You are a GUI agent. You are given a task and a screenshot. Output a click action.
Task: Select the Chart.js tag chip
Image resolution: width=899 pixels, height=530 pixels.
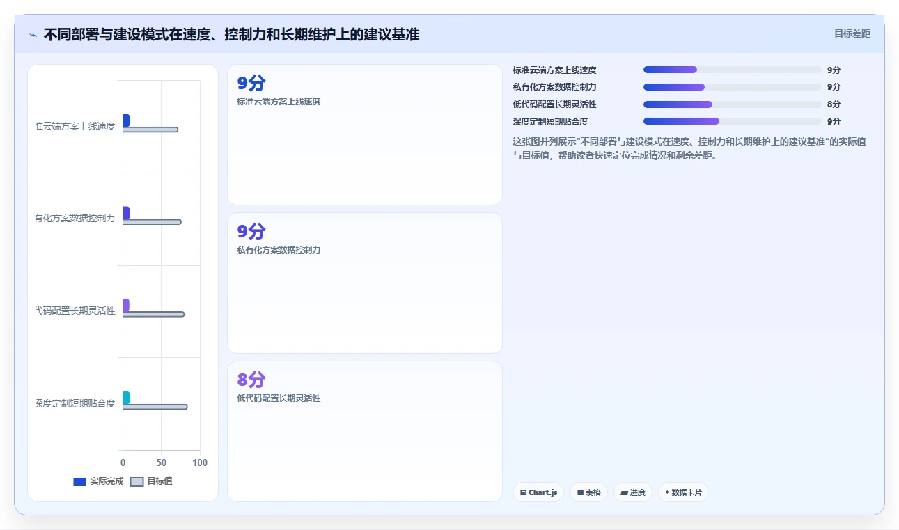coord(538,492)
